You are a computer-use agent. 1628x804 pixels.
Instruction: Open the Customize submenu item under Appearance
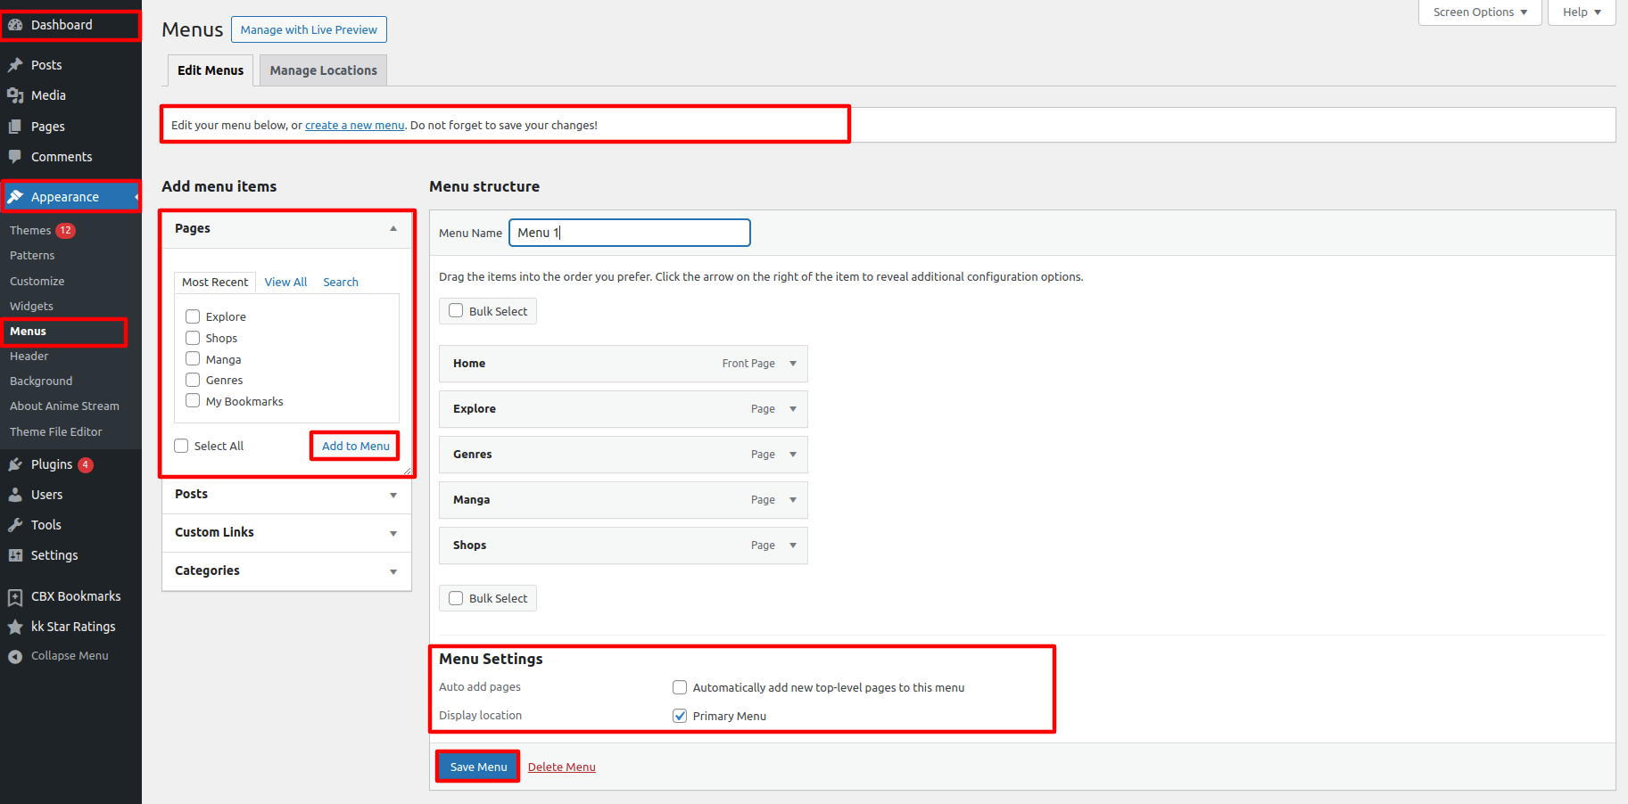tap(37, 281)
